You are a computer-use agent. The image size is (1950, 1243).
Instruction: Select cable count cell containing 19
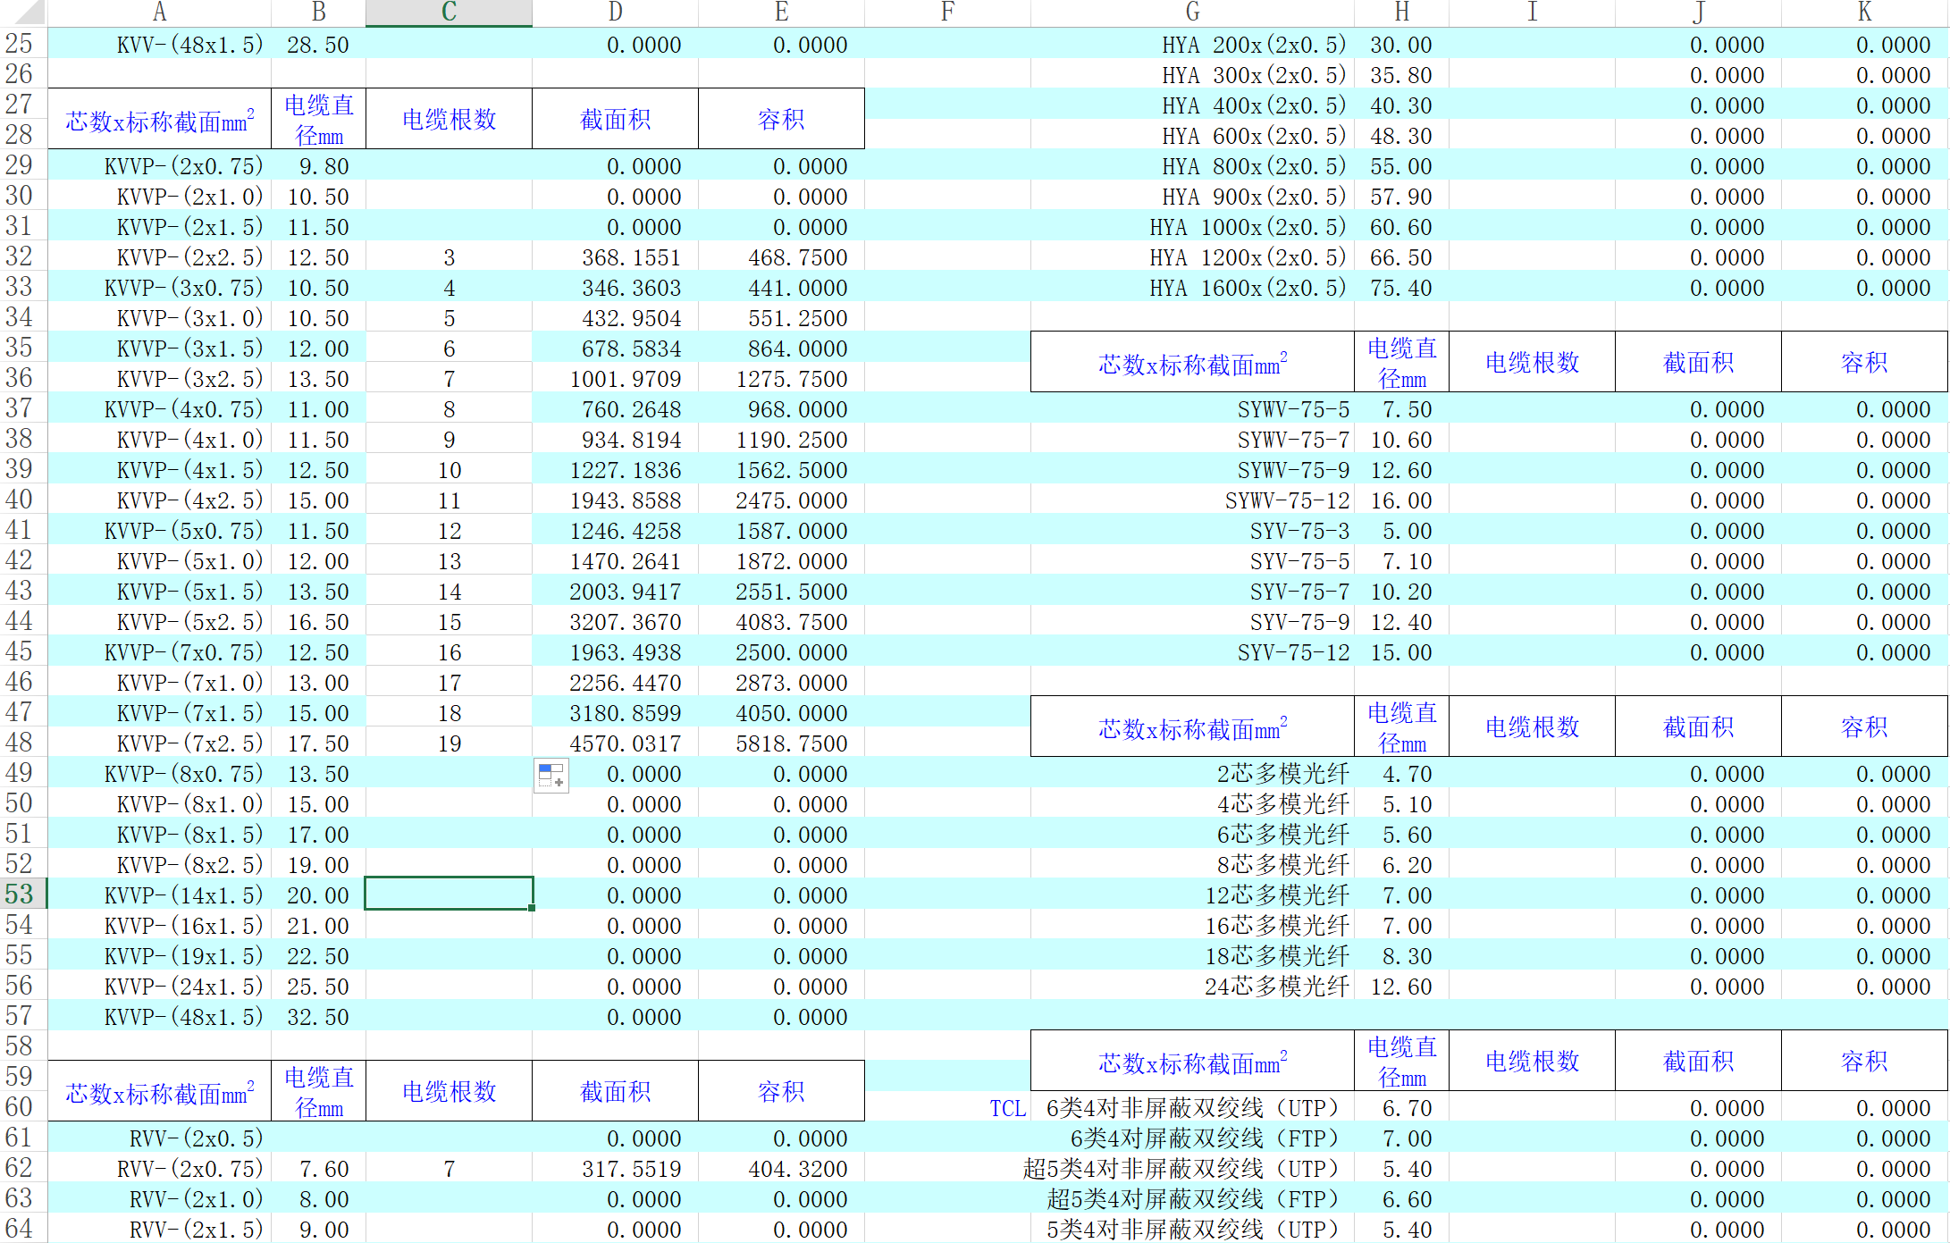pyautogui.click(x=449, y=743)
